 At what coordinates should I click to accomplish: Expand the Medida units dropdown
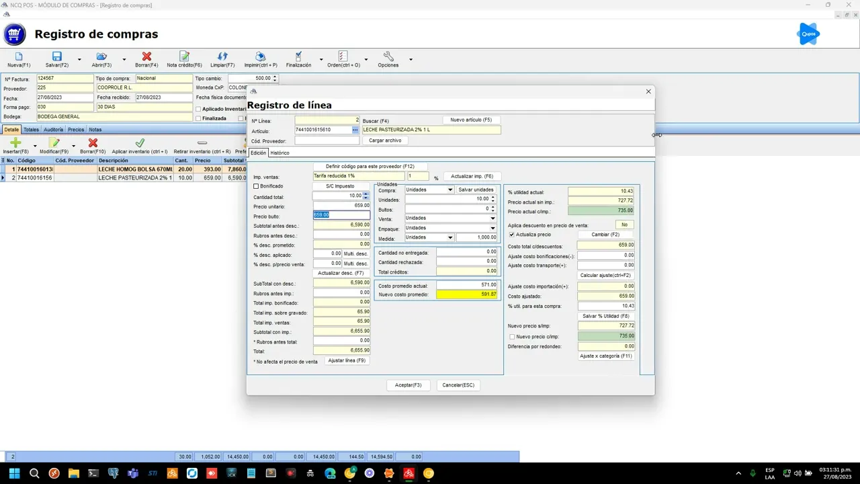[450, 237]
